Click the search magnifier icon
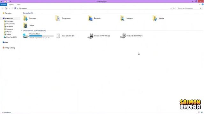This screenshot has width=204, height=114. 200,8
